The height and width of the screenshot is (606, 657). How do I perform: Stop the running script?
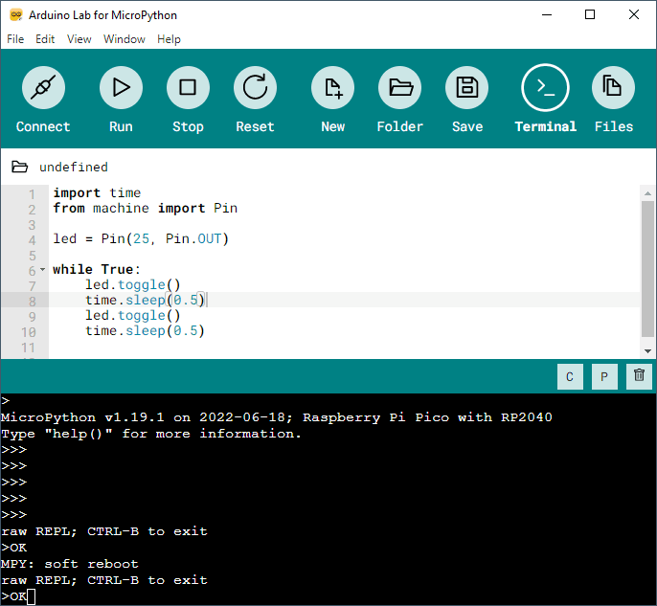point(188,89)
